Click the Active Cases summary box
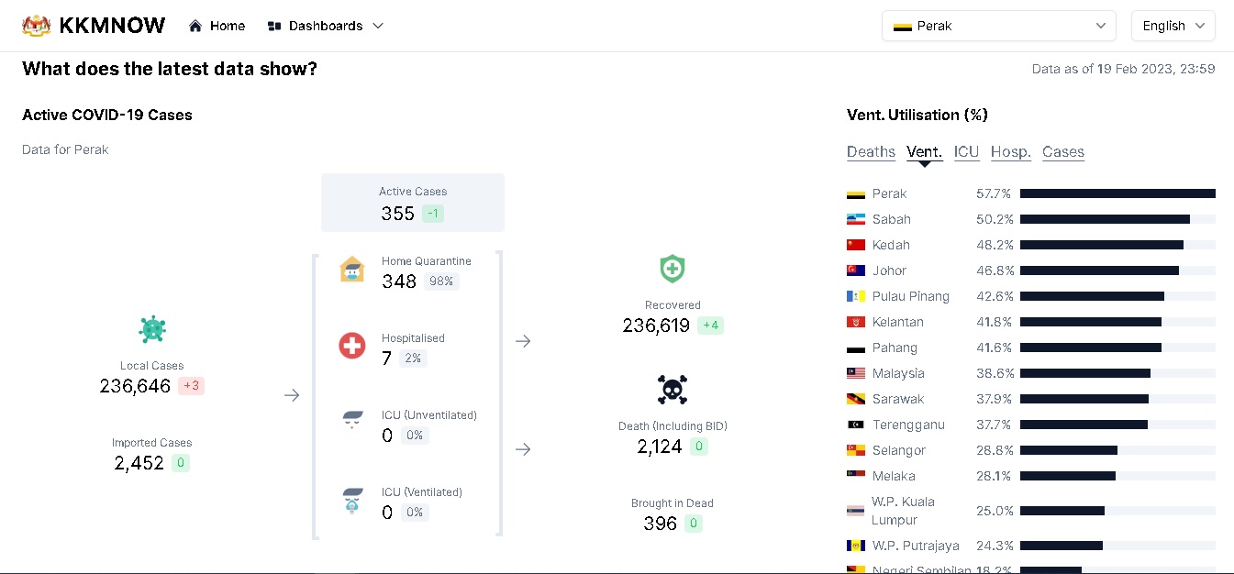The image size is (1234, 574). [x=412, y=203]
